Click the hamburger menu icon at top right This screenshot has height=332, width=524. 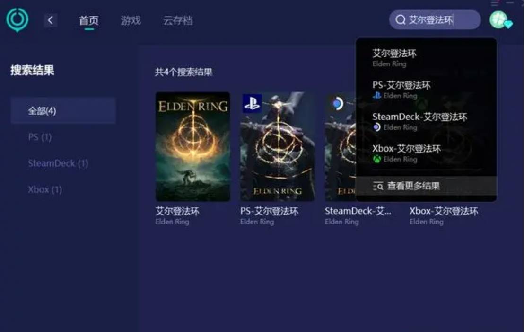(495, 3)
